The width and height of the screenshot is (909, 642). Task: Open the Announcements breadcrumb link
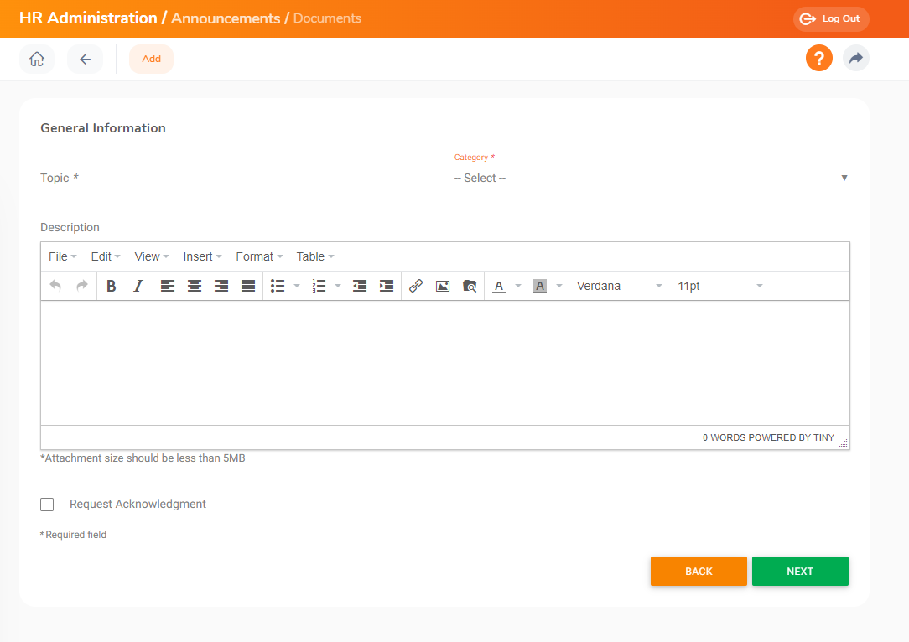coord(226,18)
